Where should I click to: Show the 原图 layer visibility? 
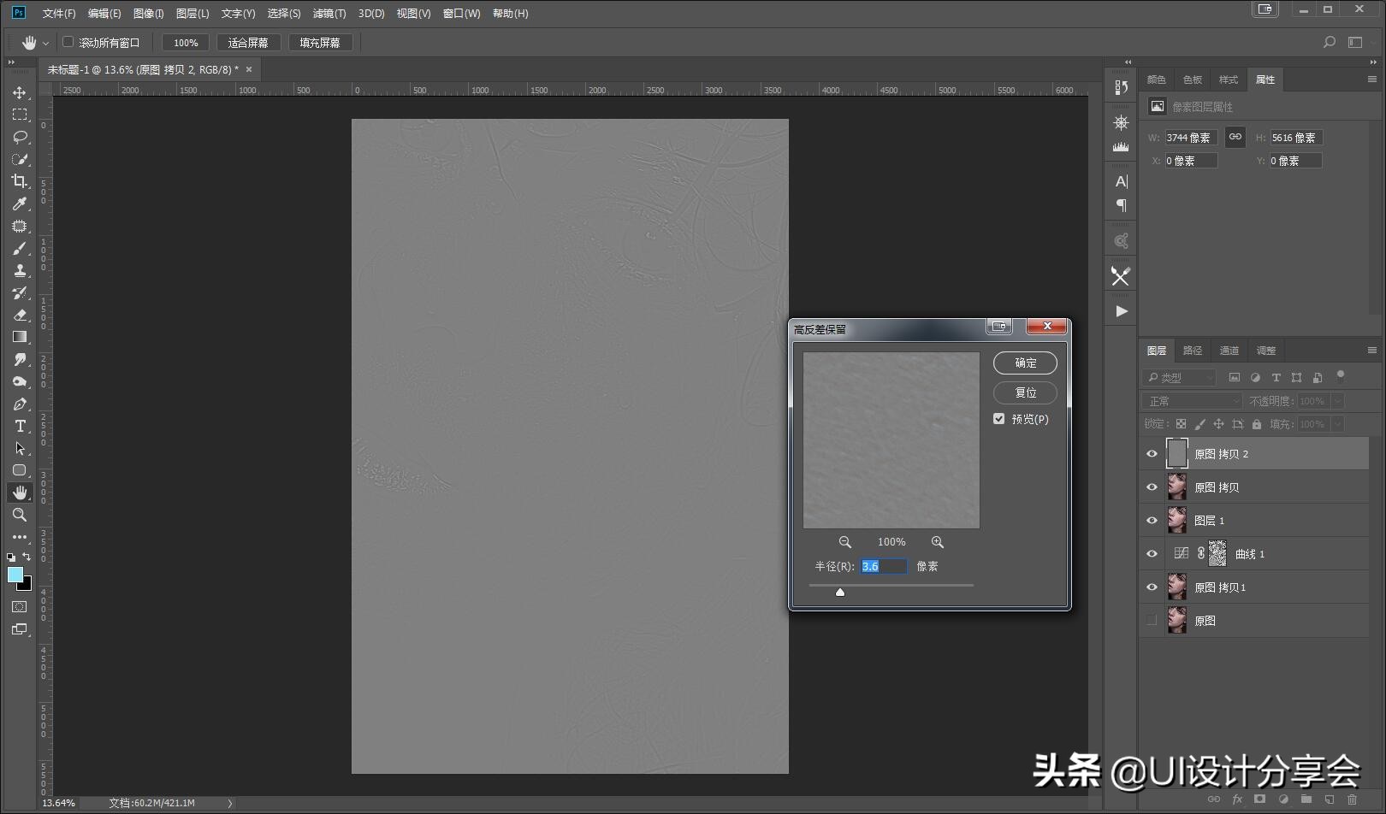click(1152, 621)
